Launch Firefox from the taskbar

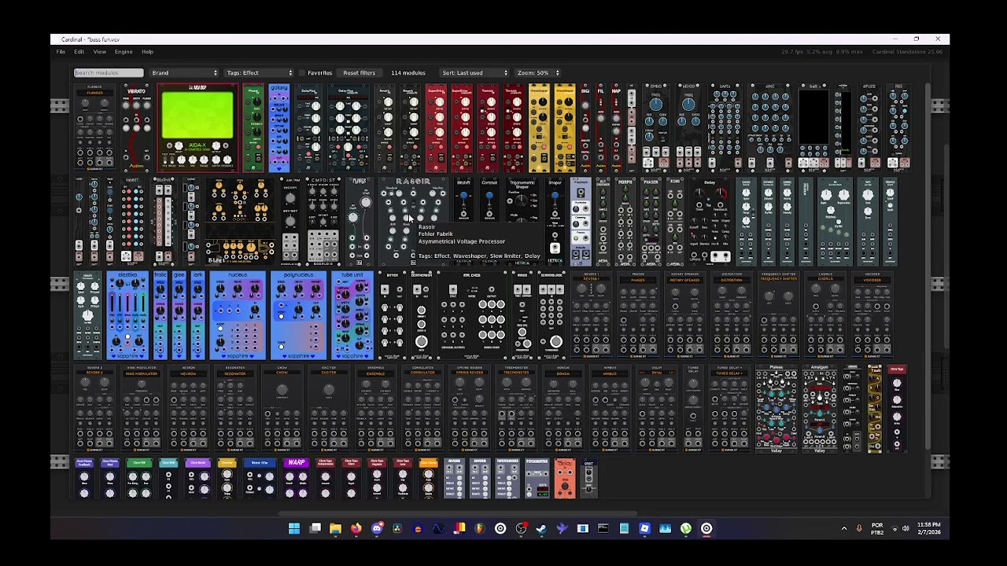click(356, 529)
